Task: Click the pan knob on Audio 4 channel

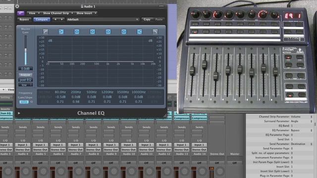Action: [26, 172]
